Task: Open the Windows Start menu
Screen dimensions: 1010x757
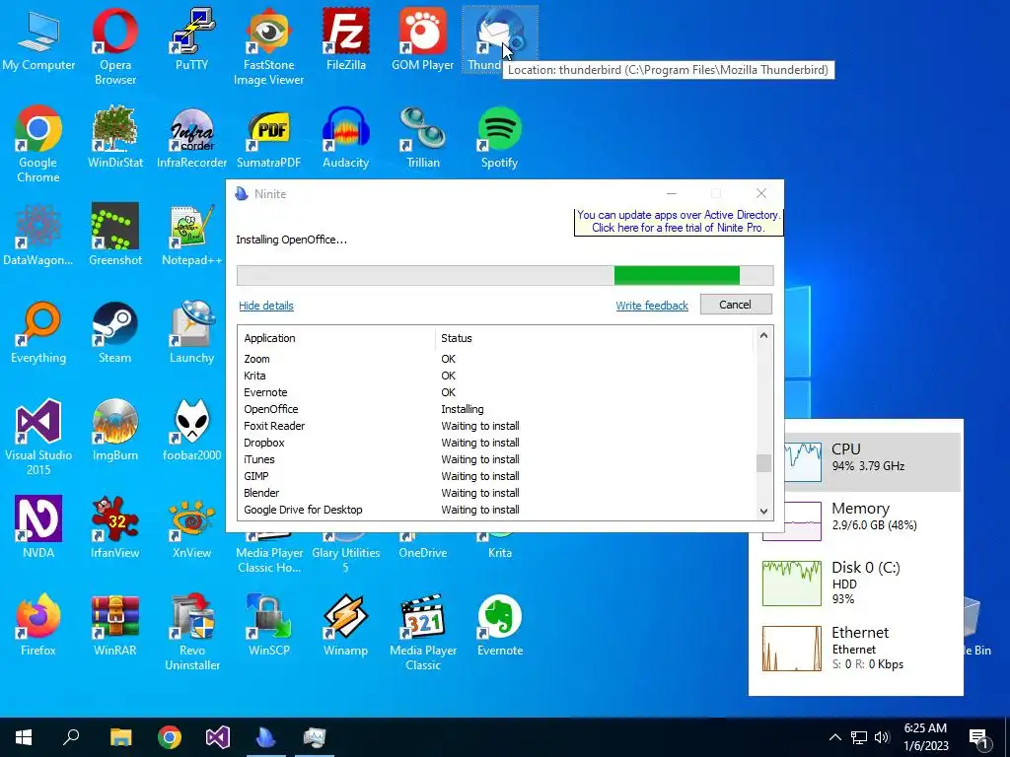Action: 24,737
